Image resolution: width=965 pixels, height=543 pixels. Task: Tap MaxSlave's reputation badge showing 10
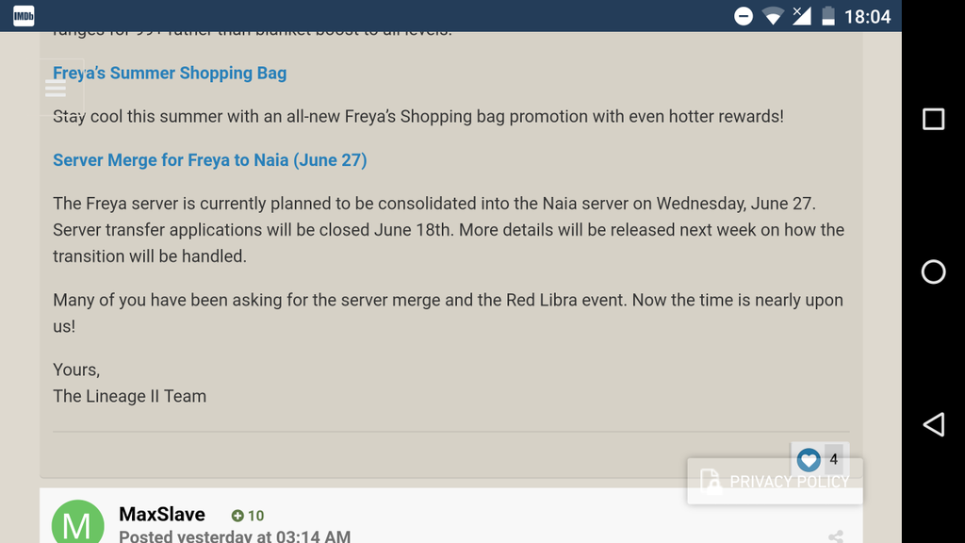(248, 516)
